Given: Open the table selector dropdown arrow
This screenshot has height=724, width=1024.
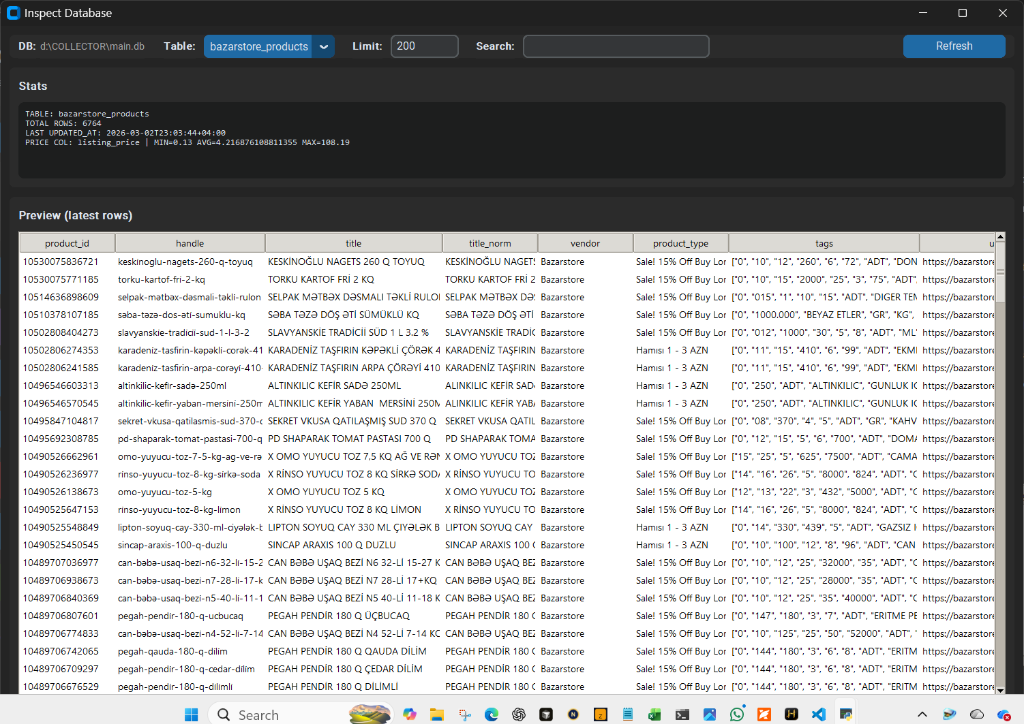Looking at the screenshot, I should tap(324, 46).
